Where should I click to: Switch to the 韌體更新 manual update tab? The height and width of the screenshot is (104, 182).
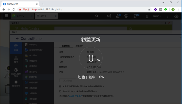[x=79, y=46]
